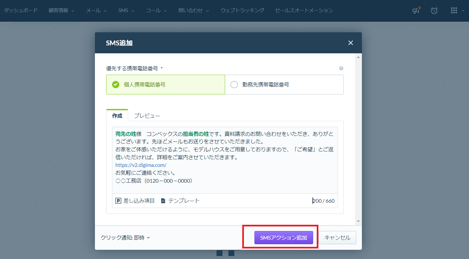Open the クリック通知: 即時 dropdown
The image size is (469, 259).
click(125, 238)
